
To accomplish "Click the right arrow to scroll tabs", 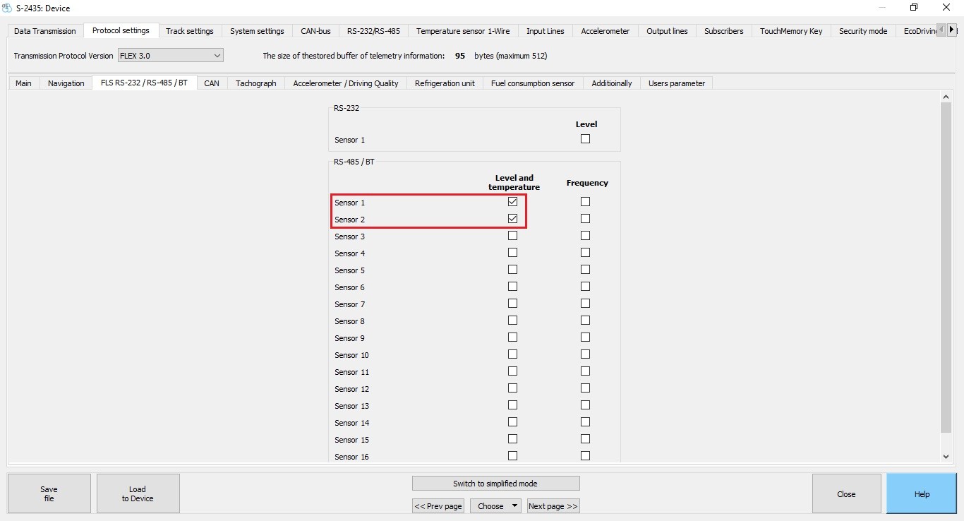I will [953, 29].
